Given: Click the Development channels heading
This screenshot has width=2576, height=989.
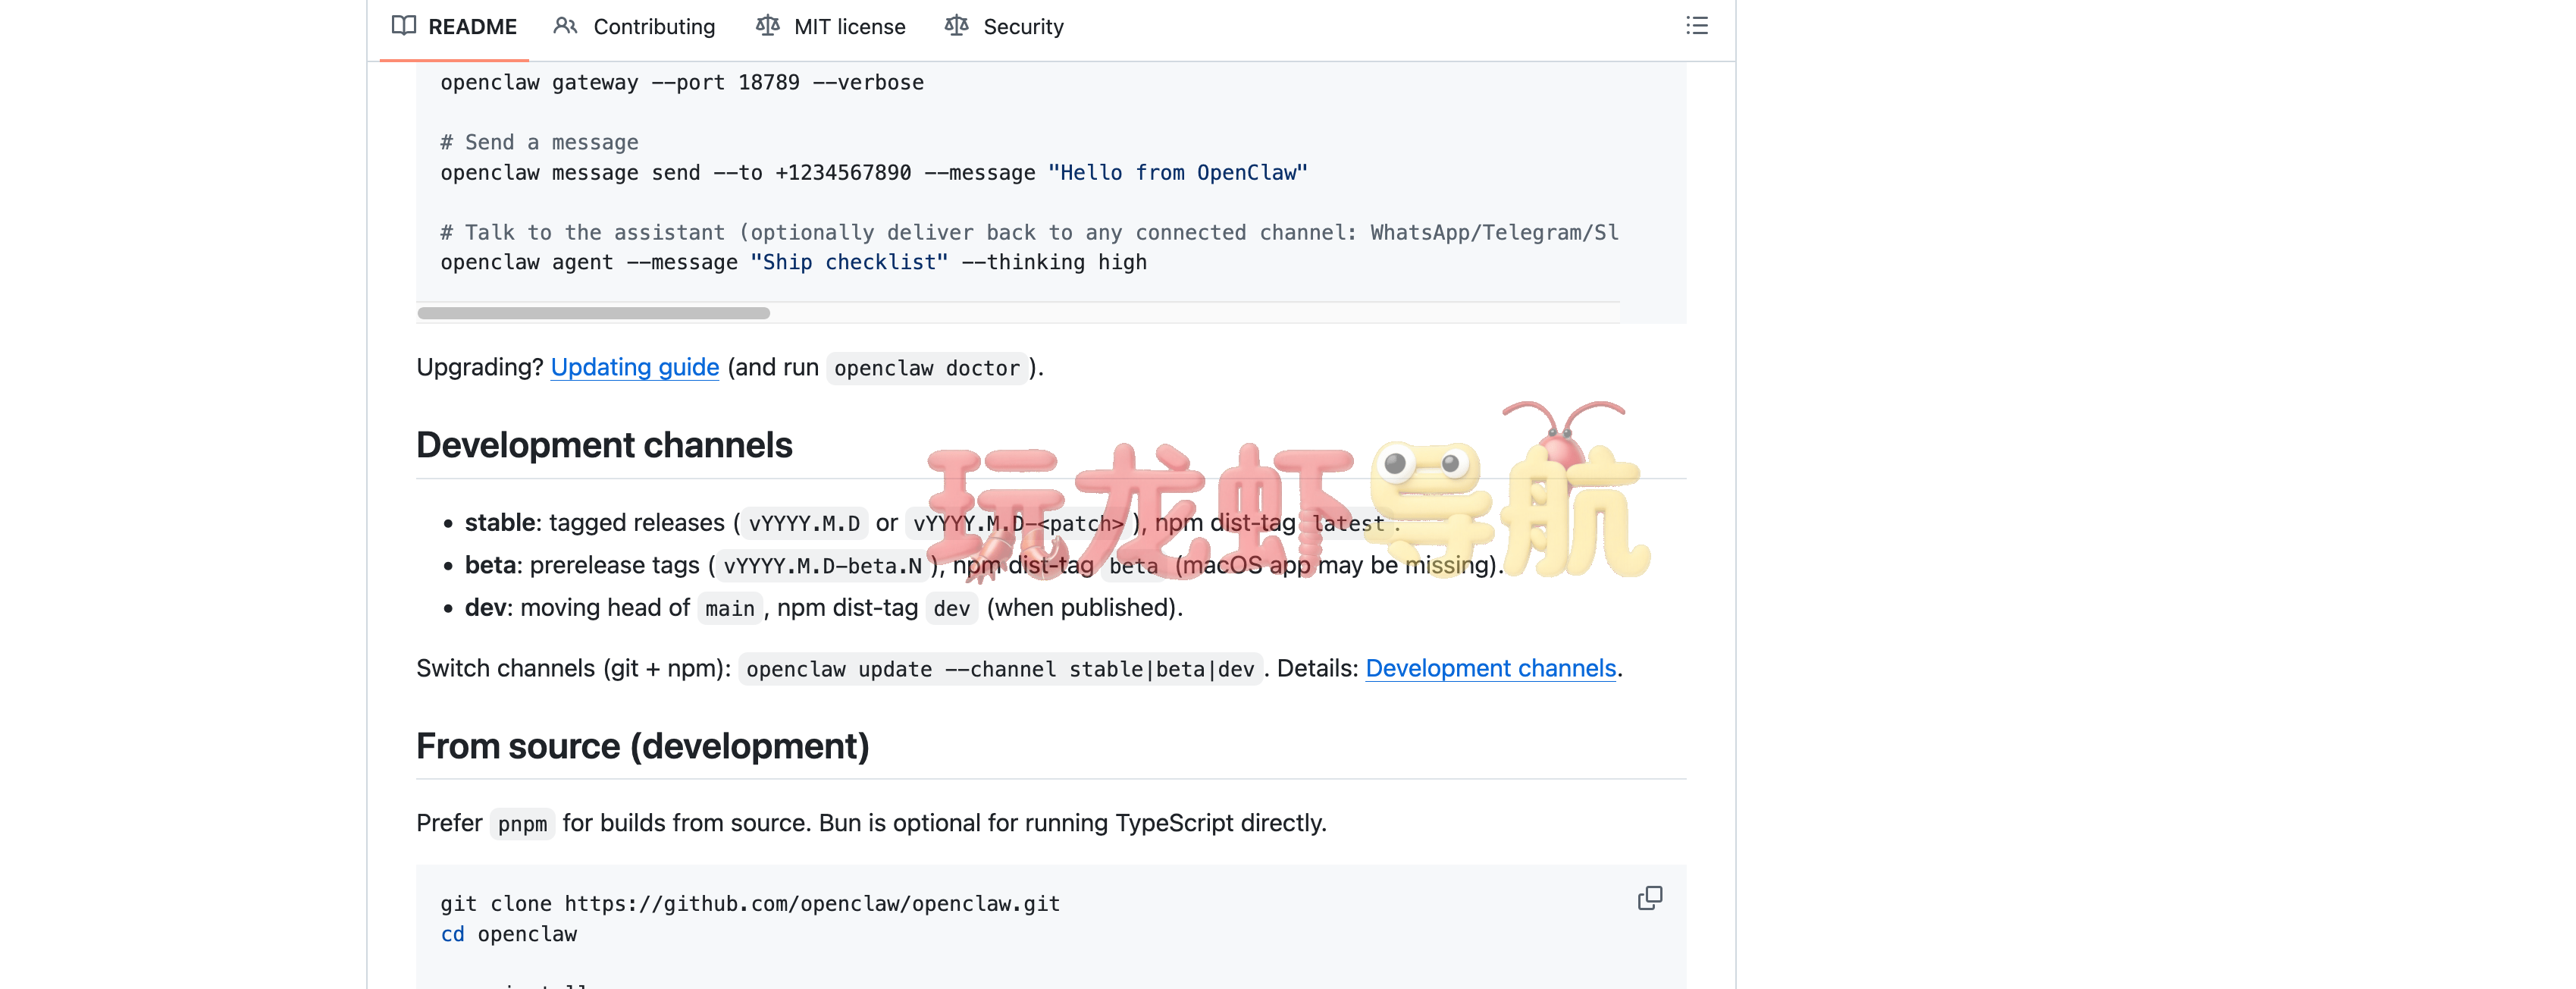Looking at the screenshot, I should coord(604,445).
